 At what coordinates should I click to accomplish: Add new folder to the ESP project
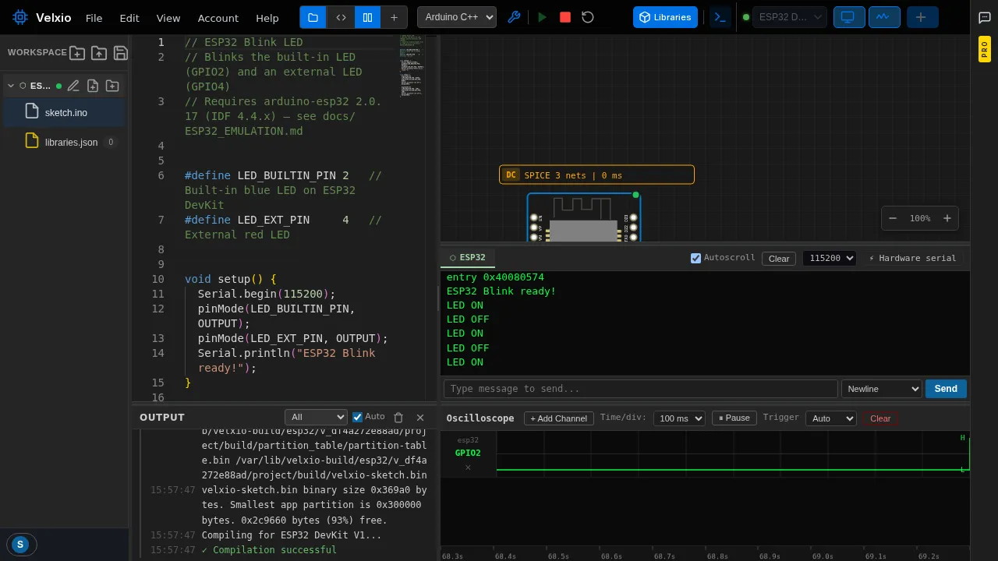pyautogui.click(x=112, y=86)
